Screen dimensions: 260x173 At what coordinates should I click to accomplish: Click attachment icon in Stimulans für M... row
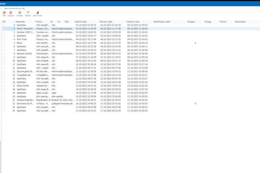[x=195, y=103]
